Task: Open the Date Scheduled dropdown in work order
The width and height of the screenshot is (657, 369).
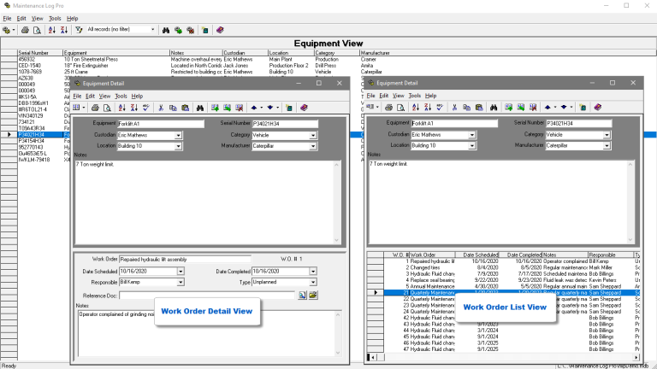Action: point(181,271)
